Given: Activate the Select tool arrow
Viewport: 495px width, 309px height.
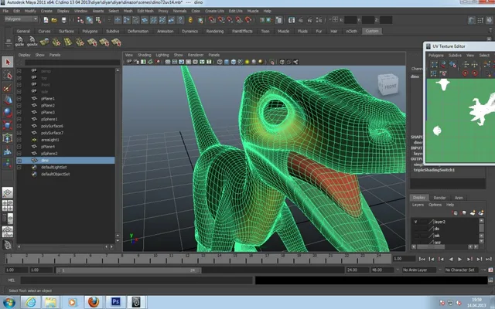Looking at the screenshot, I should click(8, 62).
